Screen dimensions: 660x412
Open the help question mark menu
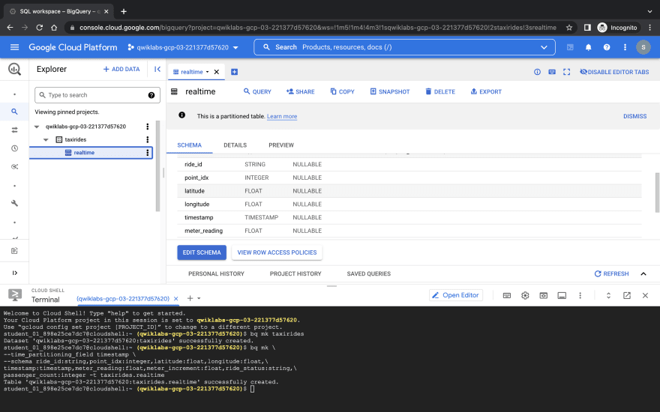tap(607, 47)
